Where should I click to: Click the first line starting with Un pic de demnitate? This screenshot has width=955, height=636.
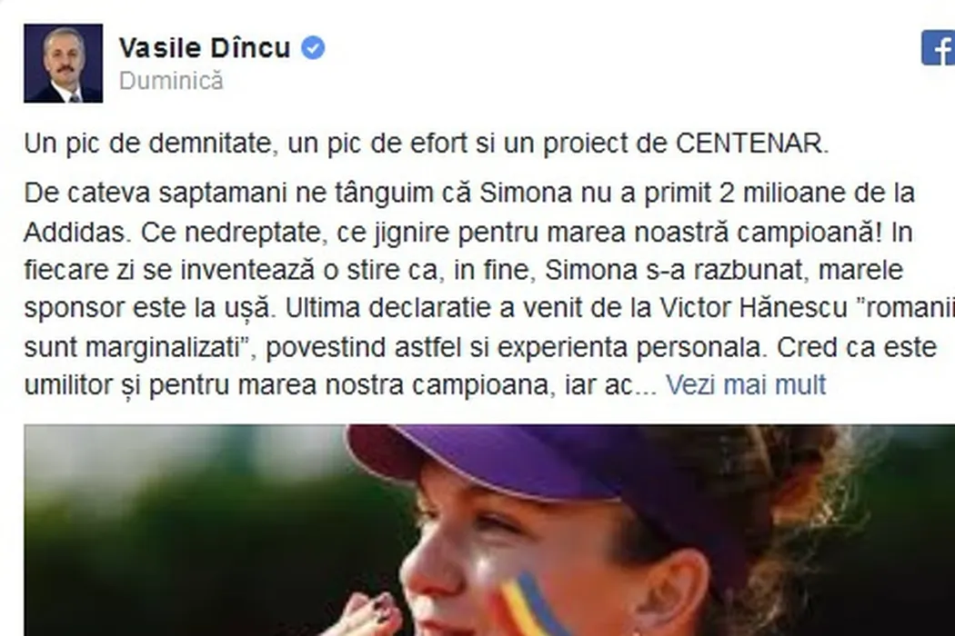coord(427,144)
